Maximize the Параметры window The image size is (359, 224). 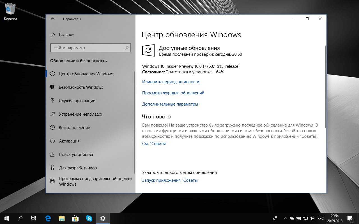307,19
